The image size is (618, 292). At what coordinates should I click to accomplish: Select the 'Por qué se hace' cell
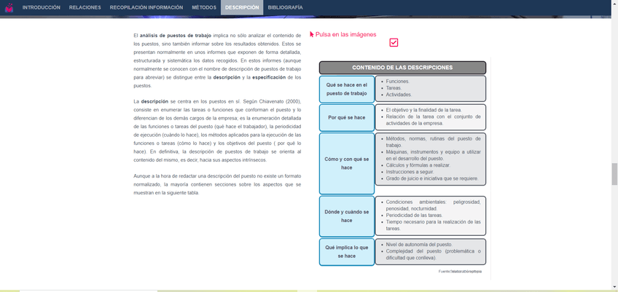[346, 117]
